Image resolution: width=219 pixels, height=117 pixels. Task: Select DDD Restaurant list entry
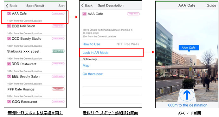click(x=35, y=67)
